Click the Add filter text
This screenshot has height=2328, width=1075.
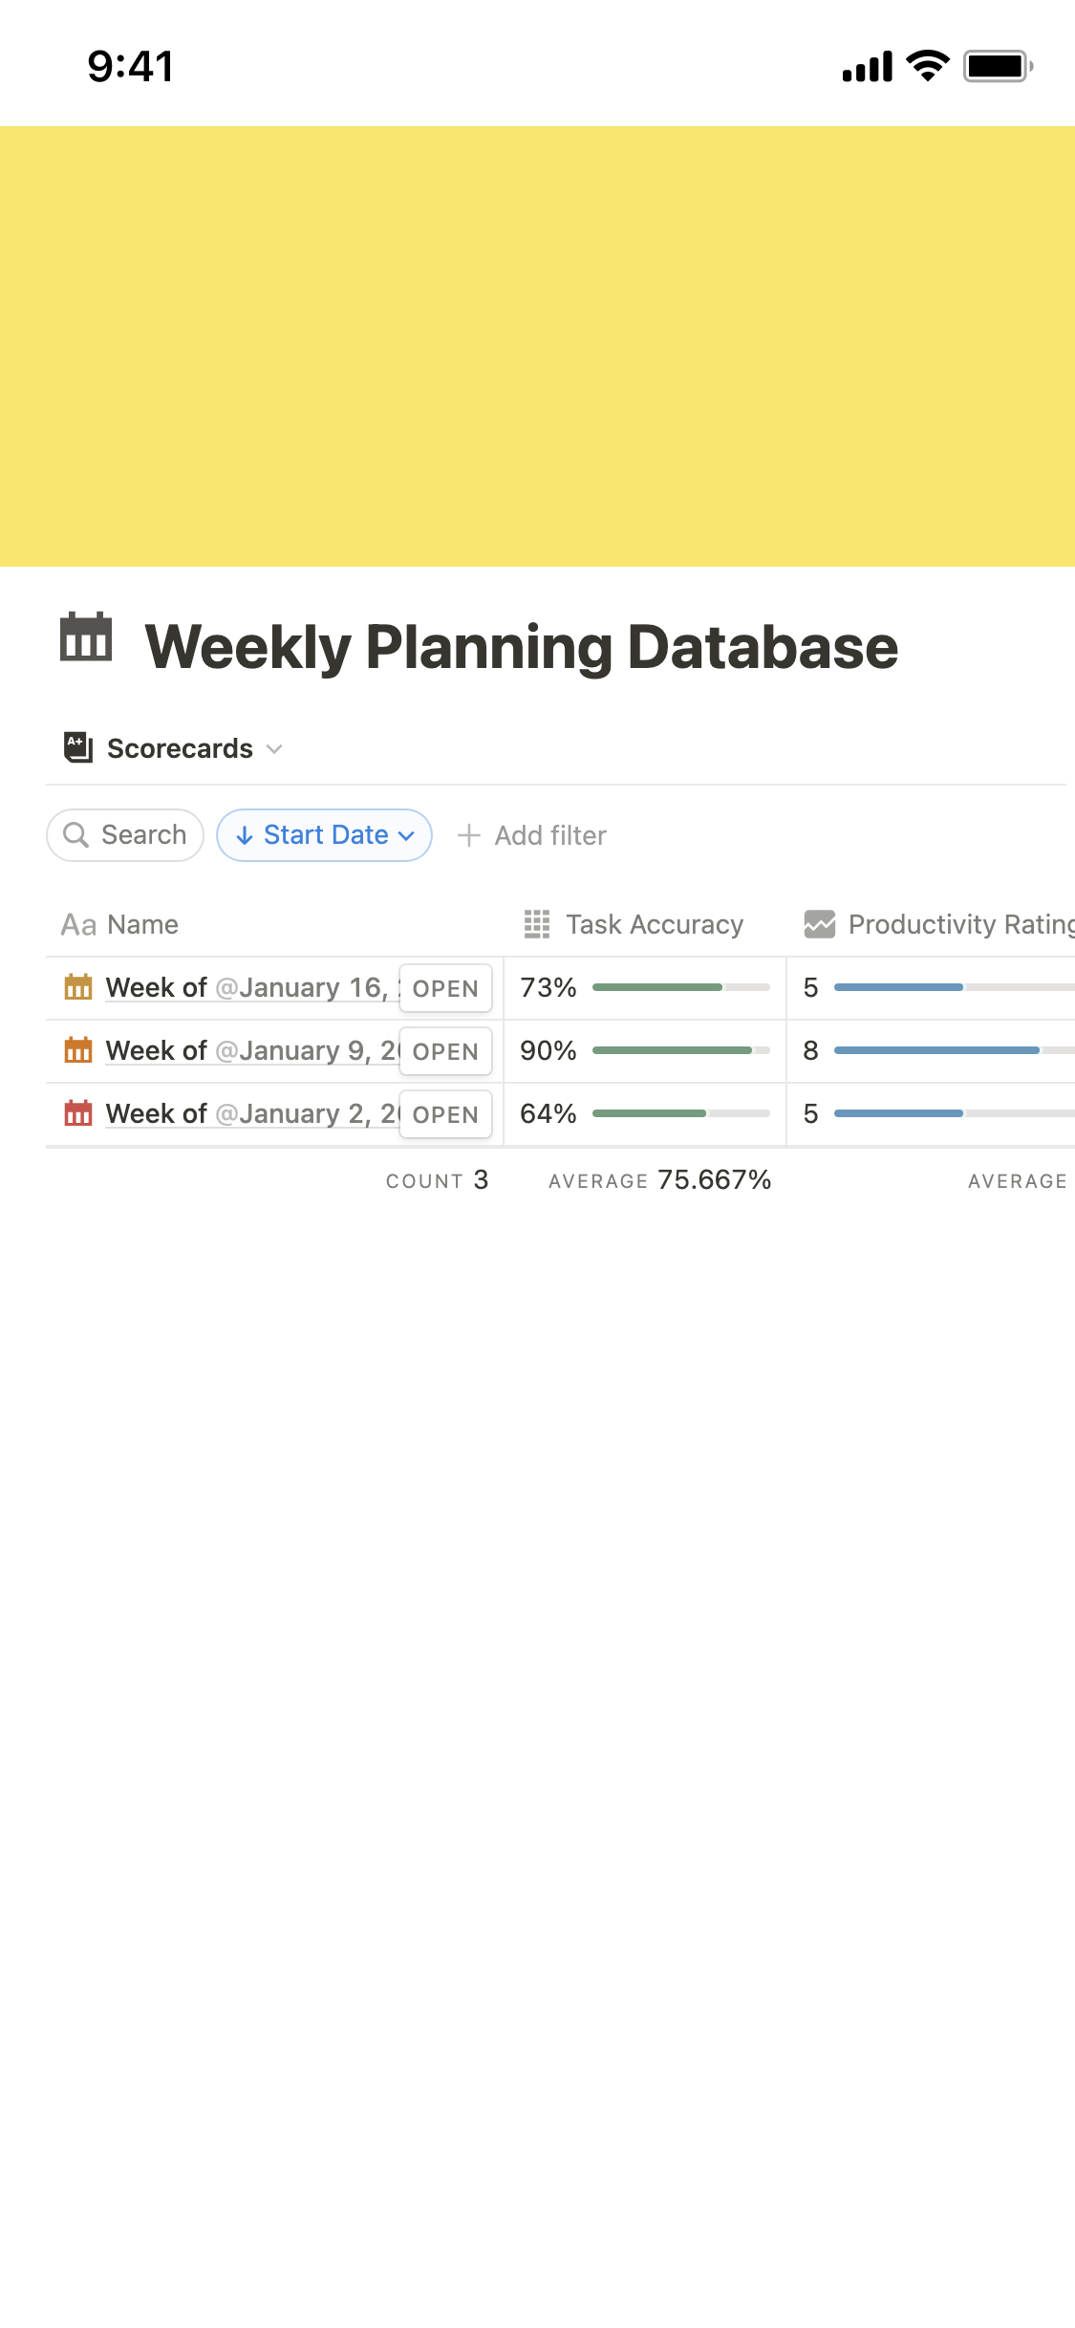(x=550, y=835)
